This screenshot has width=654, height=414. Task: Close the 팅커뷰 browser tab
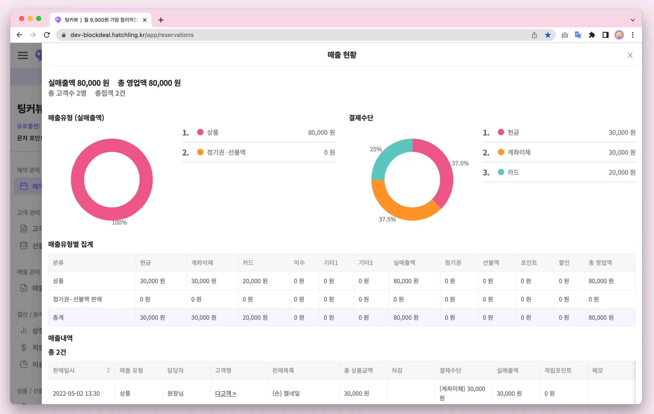point(145,20)
